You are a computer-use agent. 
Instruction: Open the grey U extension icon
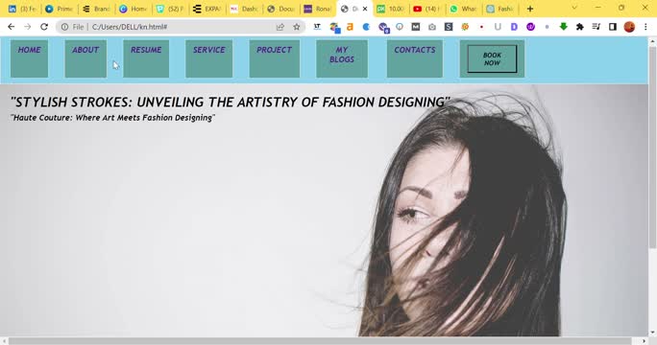498,27
